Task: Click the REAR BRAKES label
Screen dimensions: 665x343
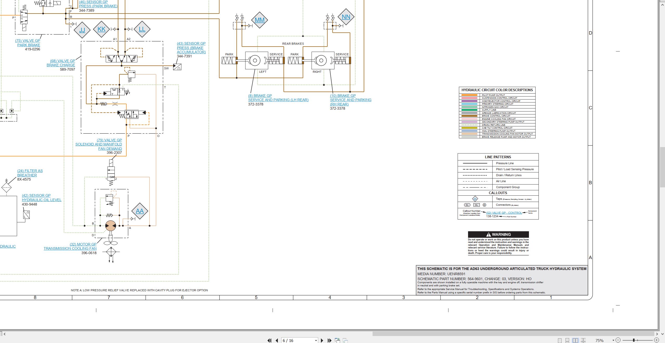Action: pos(293,44)
